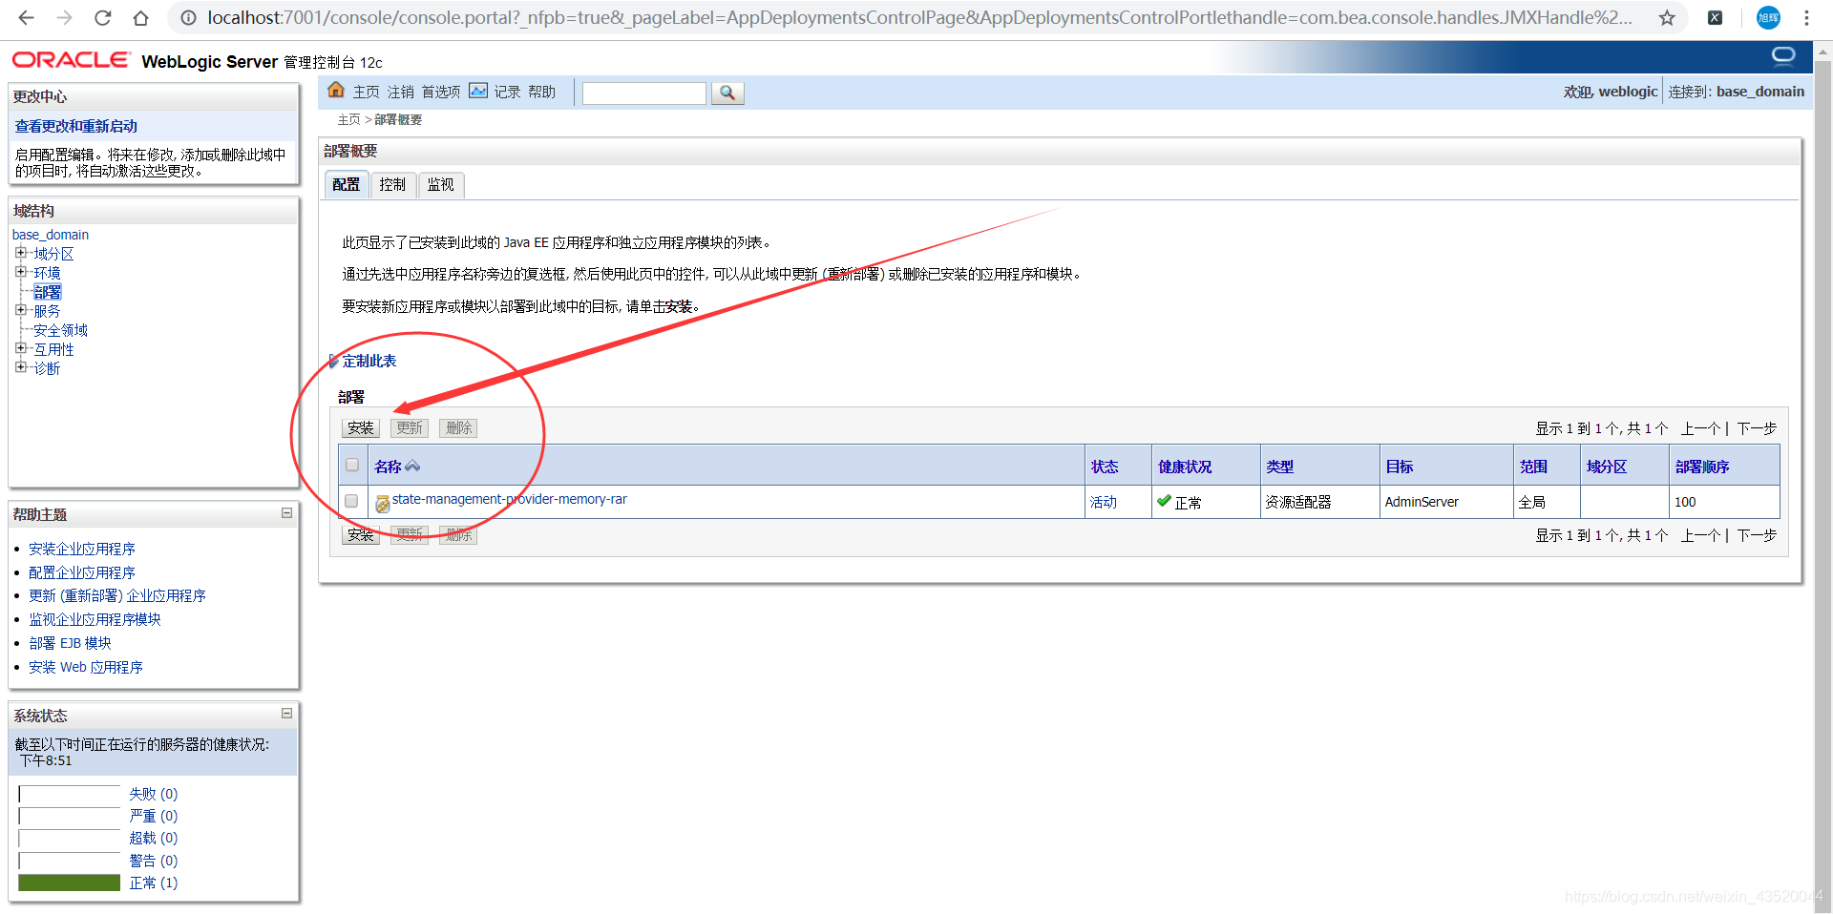Switch to the 配置 tab
This screenshot has width=1833, height=914.
pos(347,185)
